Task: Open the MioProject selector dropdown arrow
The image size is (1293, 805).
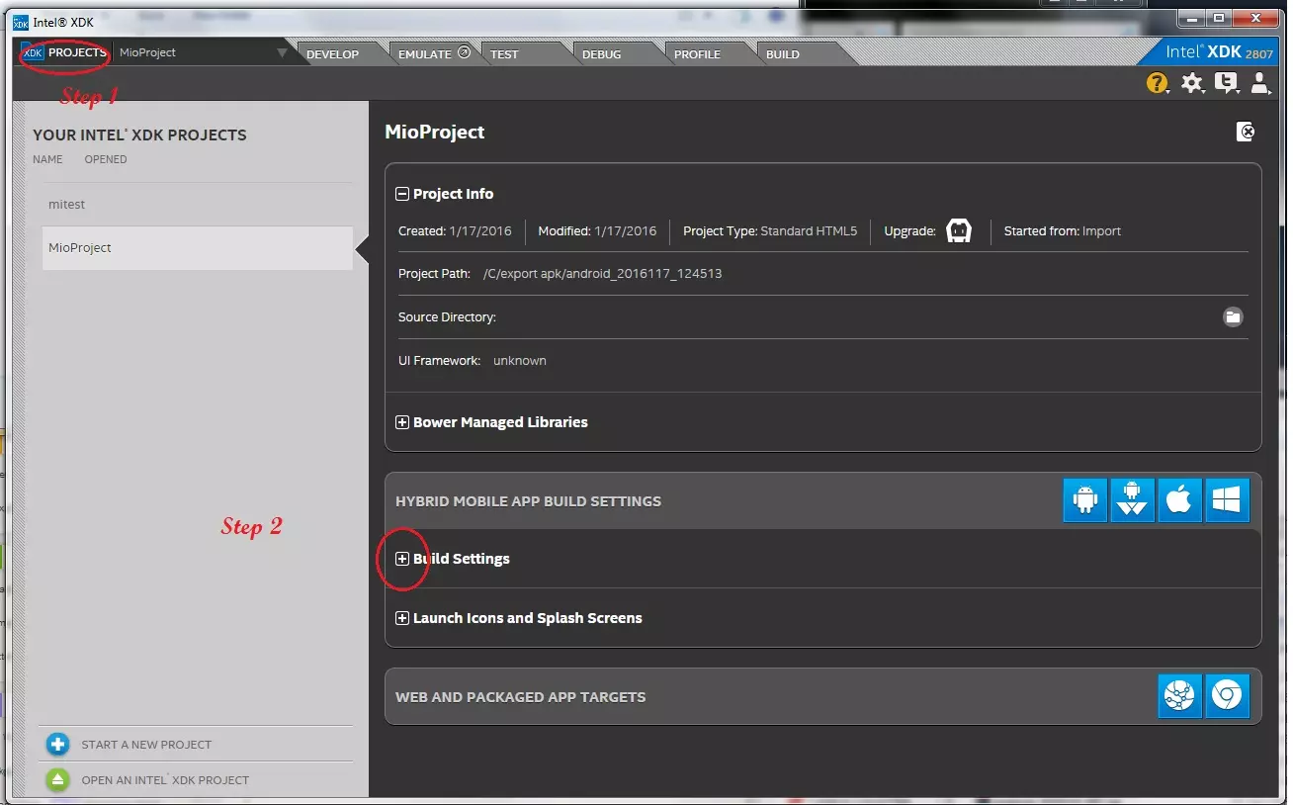Action: pyautogui.click(x=283, y=53)
